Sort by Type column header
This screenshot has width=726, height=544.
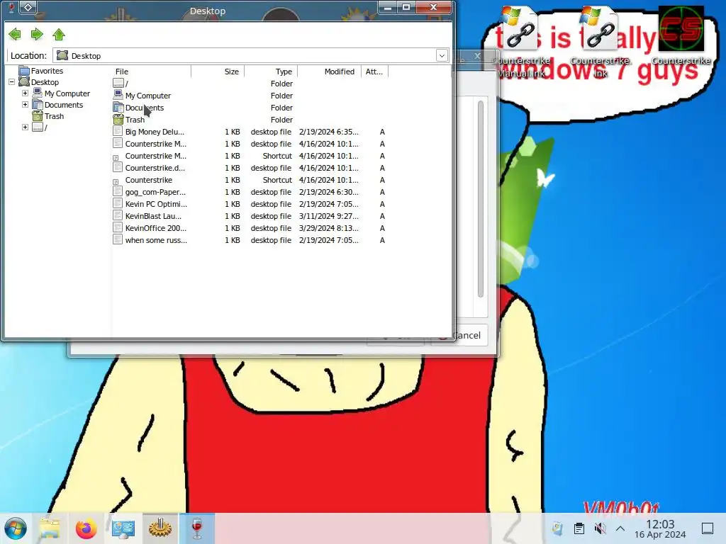click(271, 72)
